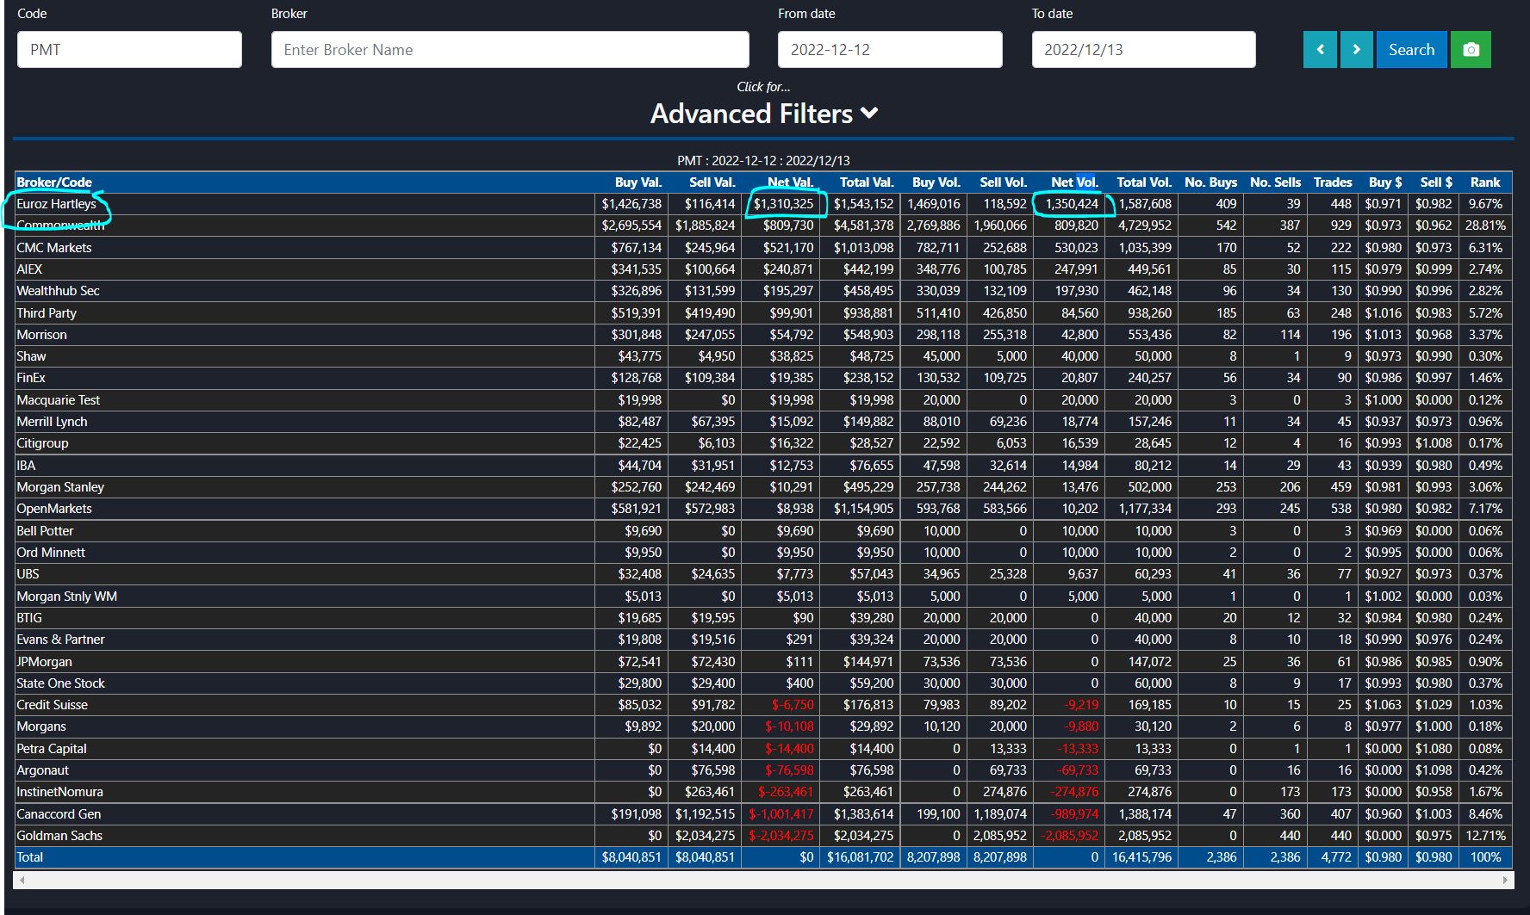
Task: Select the BTIG broker name
Action: coord(29,618)
